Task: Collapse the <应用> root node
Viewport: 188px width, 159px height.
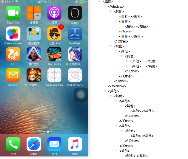Action: (99, 2)
